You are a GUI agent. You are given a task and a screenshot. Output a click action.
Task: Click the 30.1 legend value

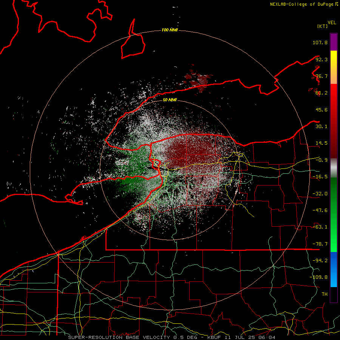click(x=321, y=127)
